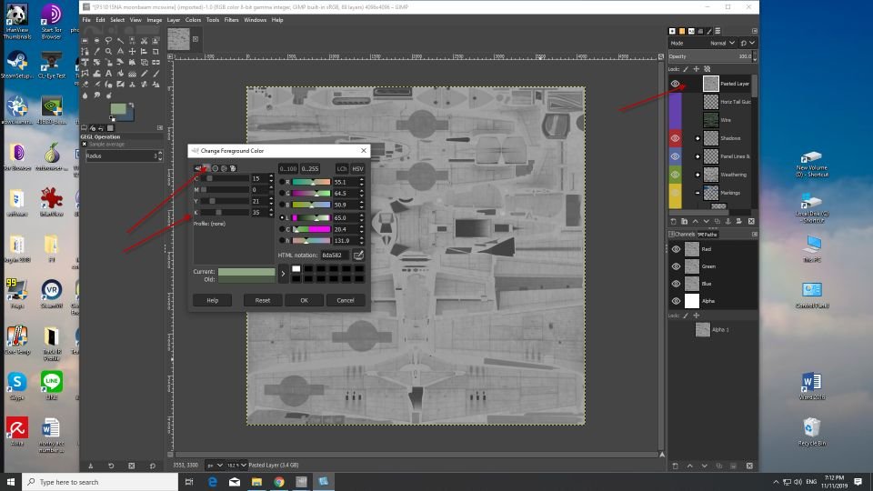Open the CMYK color selector tab icon

coord(206,168)
